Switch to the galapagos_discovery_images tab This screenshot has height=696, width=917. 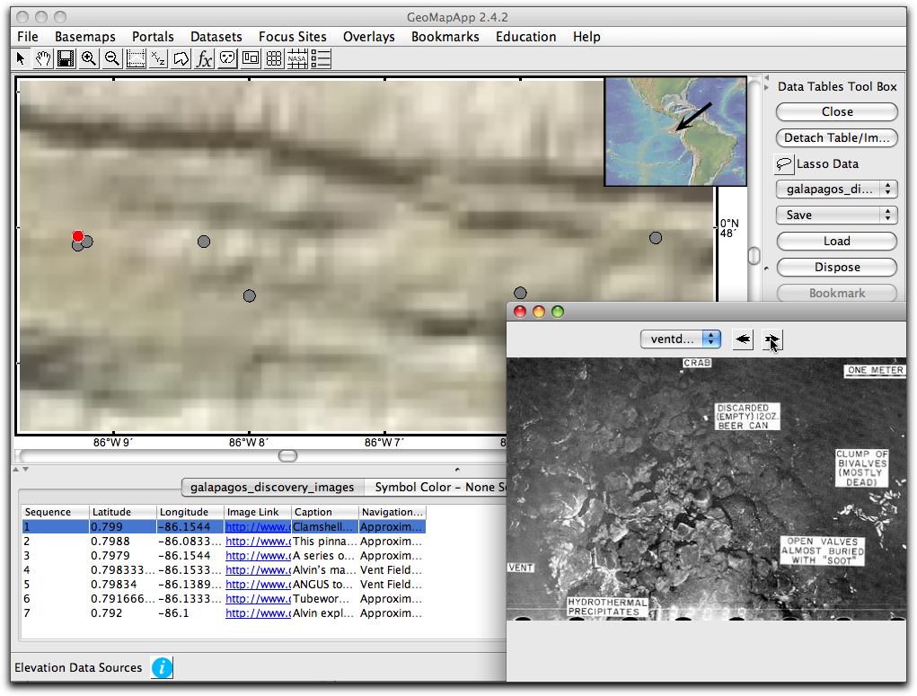(x=272, y=487)
